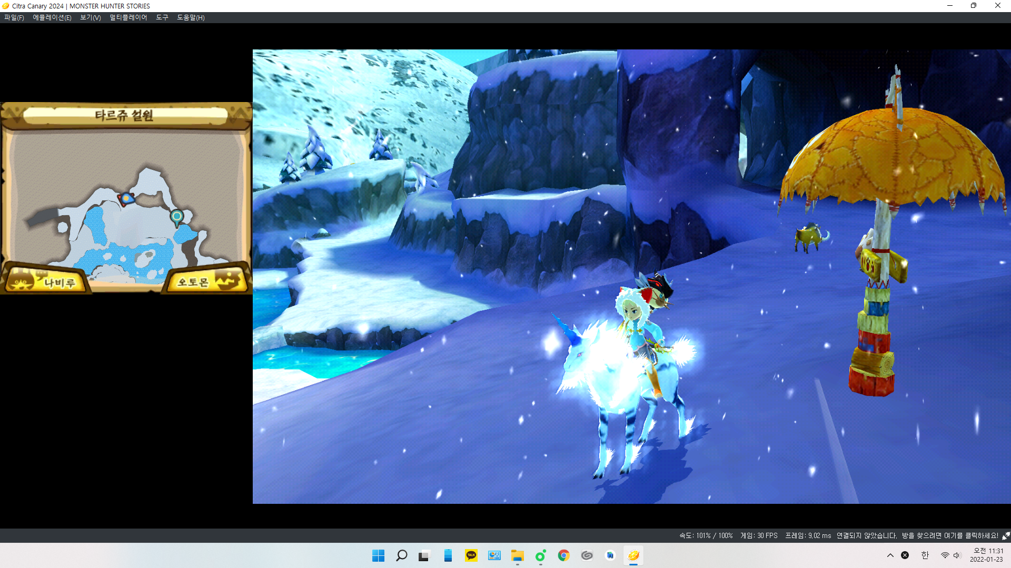Open the Windows Start menu
This screenshot has height=568, width=1011.
point(378,555)
